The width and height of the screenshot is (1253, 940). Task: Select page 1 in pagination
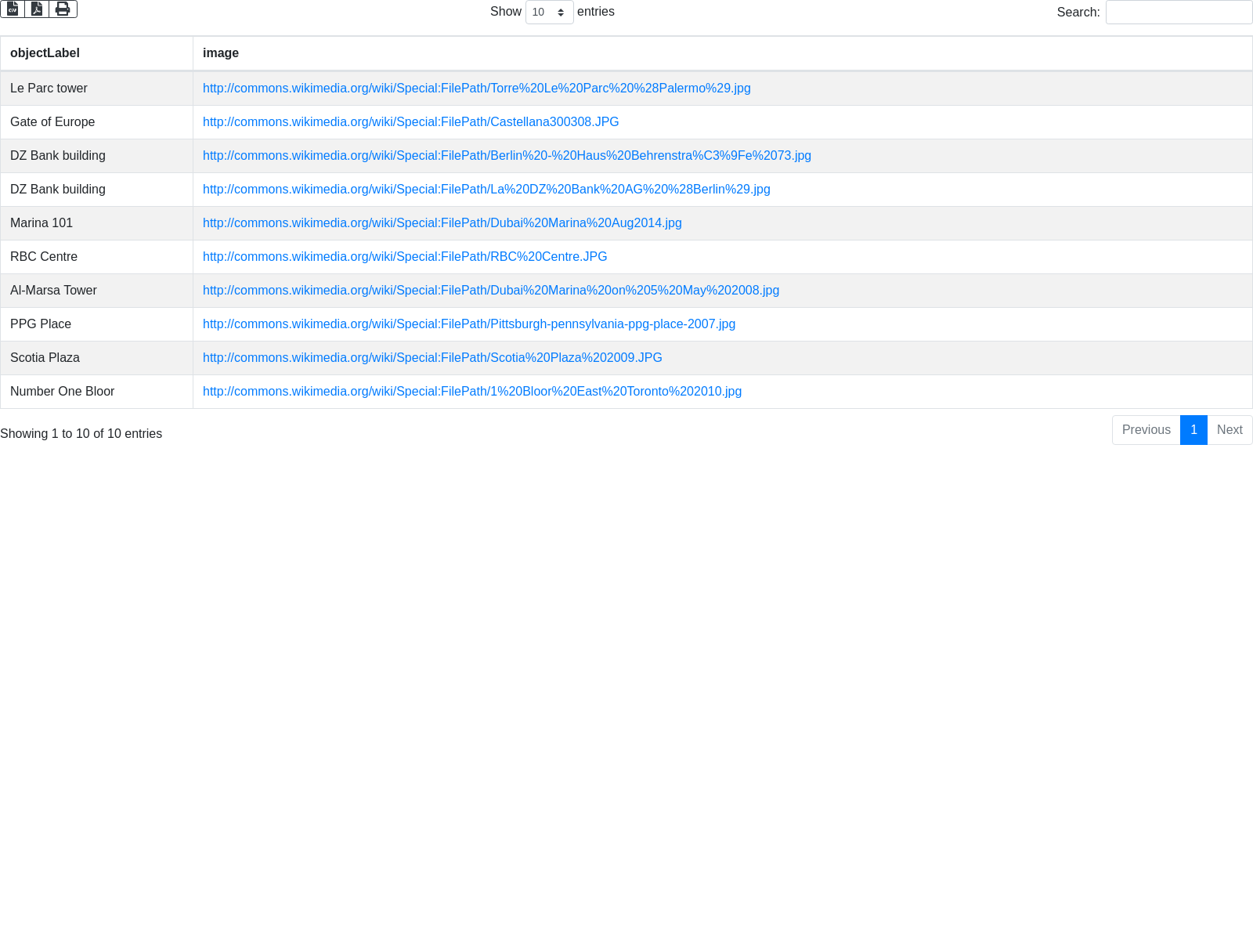pyautogui.click(x=1193, y=430)
